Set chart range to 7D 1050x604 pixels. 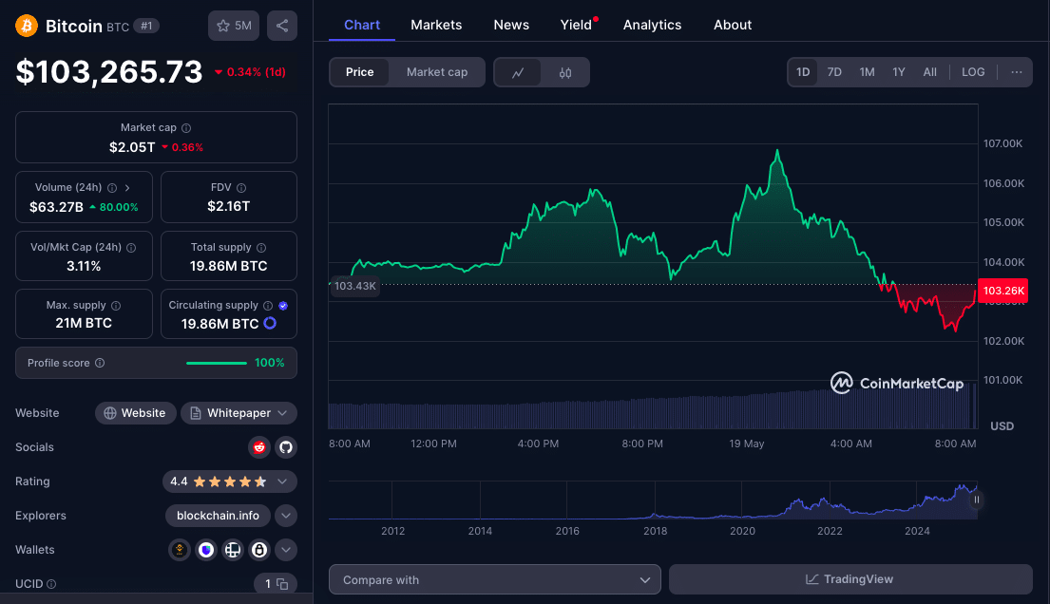[x=834, y=71]
